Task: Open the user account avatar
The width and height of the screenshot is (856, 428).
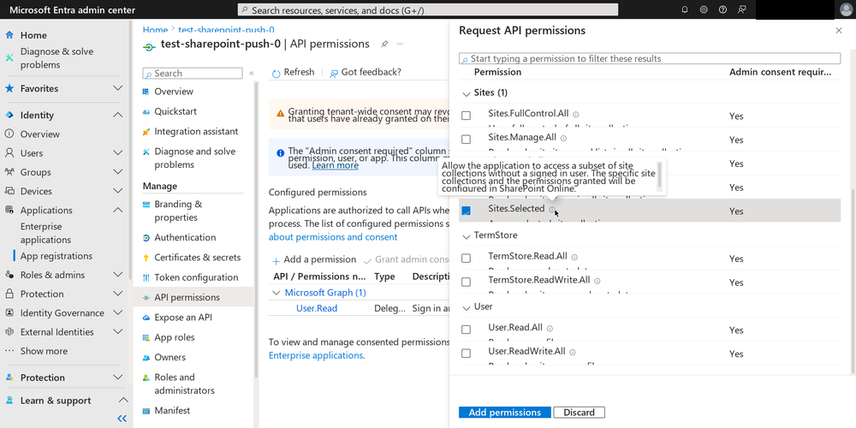Action: (x=845, y=9)
